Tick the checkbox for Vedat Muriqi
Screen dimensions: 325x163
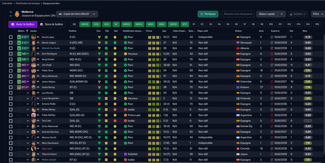click(11, 87)
